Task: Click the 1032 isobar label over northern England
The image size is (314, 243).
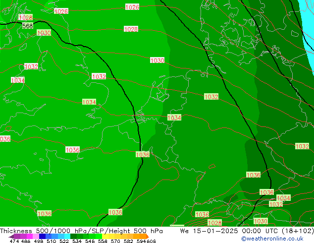Action: (x=99, y=76)
